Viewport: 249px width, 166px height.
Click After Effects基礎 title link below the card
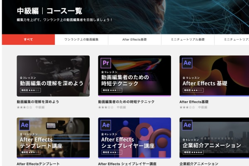click(x=194, y=102)
